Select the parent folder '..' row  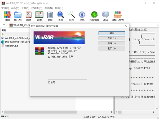(16, 34)
